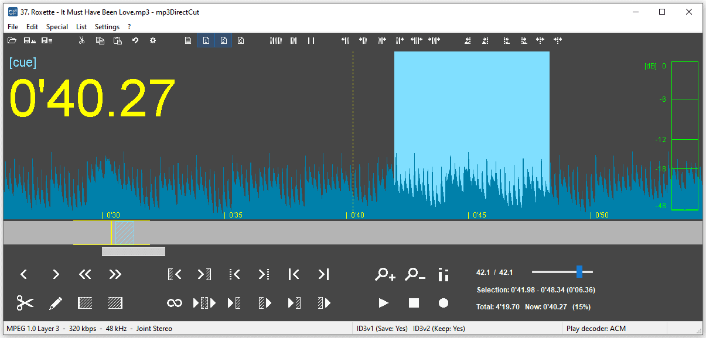The height and width of the screenshot is (338, 706).
Task: Go to next cue dotted arrow
Action: click(264, 274)
